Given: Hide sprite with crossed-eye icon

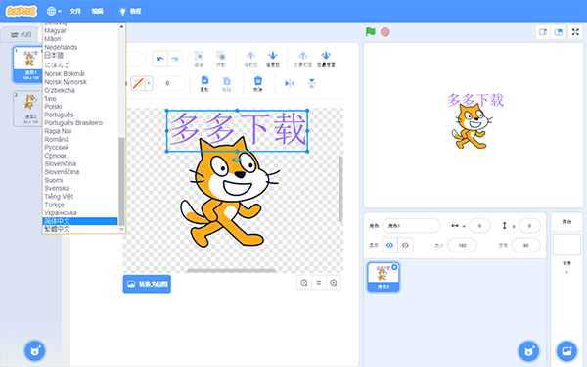Looking at the screenshot, I should [405, 245].
